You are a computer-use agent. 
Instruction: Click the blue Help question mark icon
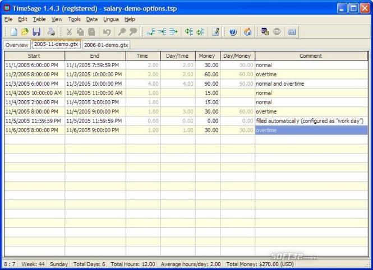[x=233, y=32]
